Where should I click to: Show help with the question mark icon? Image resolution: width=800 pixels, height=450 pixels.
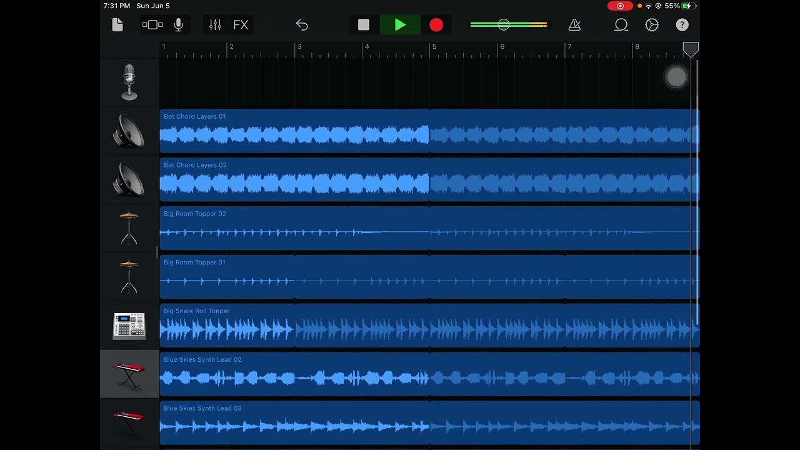coord(682,25)
